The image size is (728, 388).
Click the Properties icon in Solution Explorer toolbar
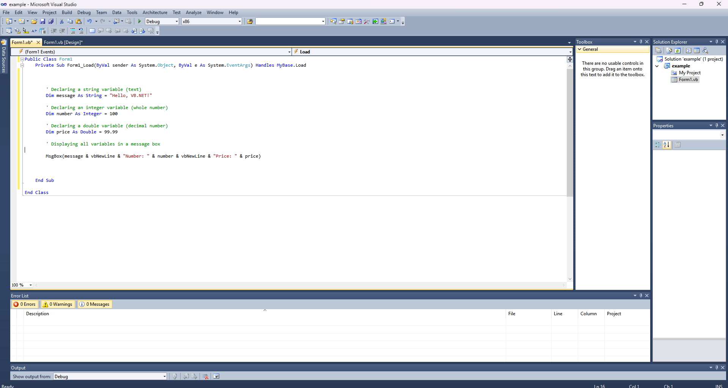pyautogui.click(x=659, y=51)
